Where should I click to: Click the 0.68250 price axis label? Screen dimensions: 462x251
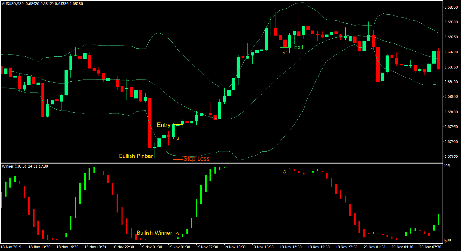pos(451,37)
